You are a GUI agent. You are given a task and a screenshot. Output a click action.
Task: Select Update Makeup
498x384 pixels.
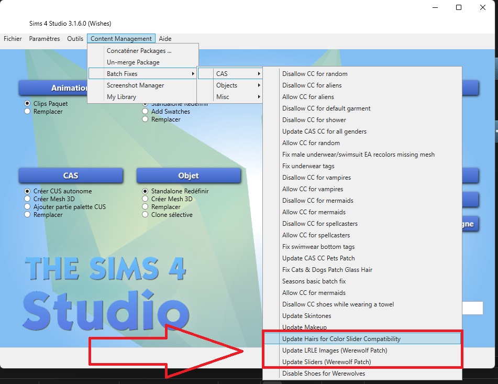[362, 327]
